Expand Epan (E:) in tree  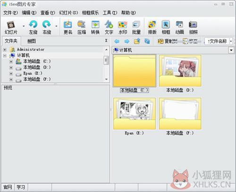click(x=11, y=73)
